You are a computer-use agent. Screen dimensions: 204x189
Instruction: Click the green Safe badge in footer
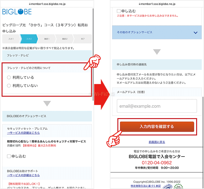(x=178, y=186)
